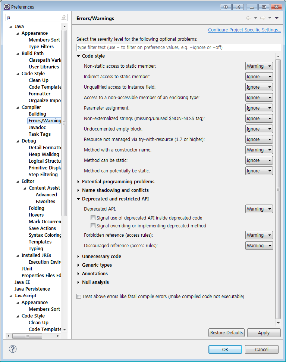This screenshot has width=286, height=362.
Task: Click Restore Defaults button
Action: click(x=226, y=333)
